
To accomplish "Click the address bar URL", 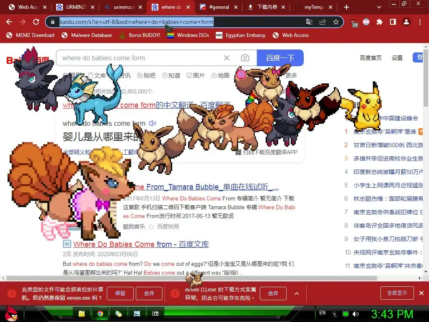I will [x=136, y=22].
